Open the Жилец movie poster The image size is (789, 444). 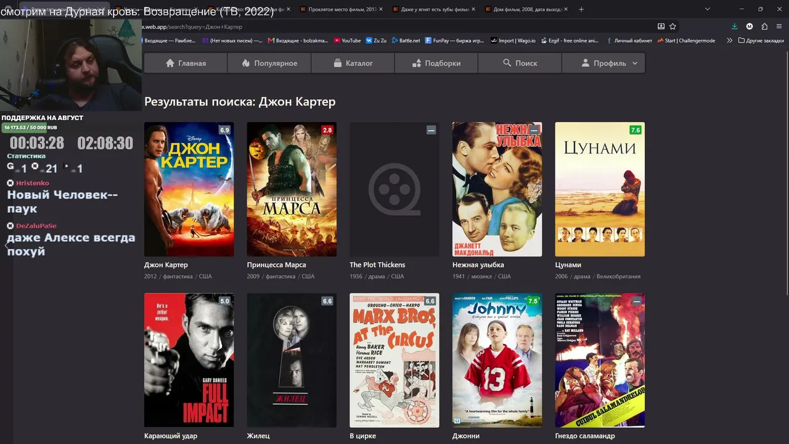click(x=292, y=360)
